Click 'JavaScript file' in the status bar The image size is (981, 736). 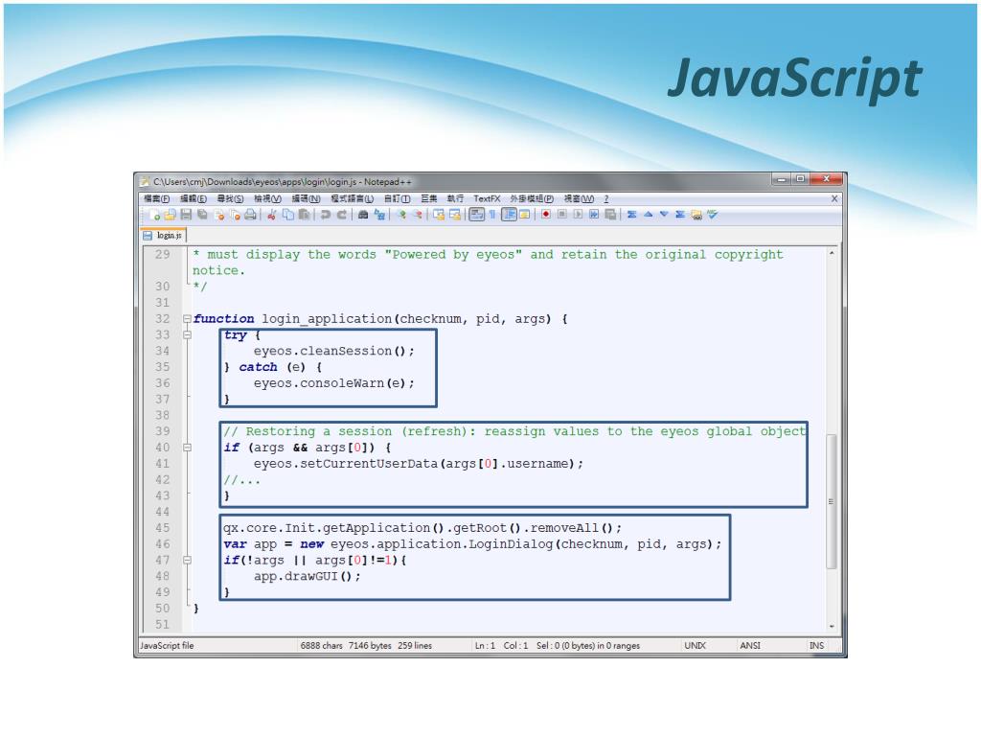pos(167,645)
